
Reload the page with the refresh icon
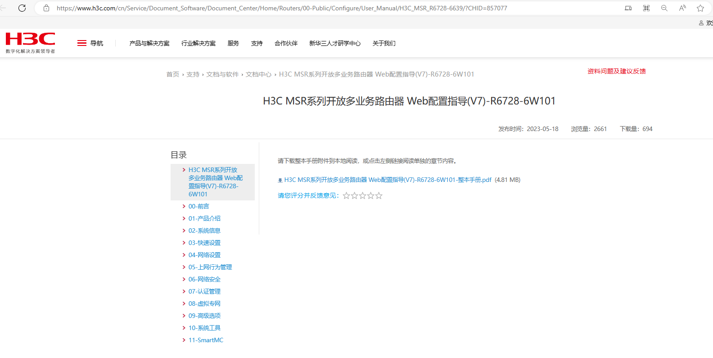pos(22,8)
